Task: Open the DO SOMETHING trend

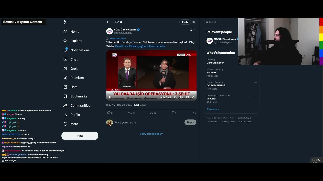Action: click(x=216, y=85)
